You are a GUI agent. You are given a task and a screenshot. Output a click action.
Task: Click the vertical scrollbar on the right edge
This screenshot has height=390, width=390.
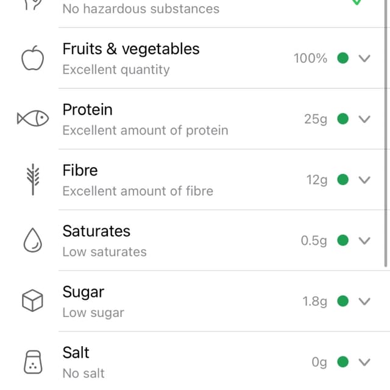[x=386, y=133]
